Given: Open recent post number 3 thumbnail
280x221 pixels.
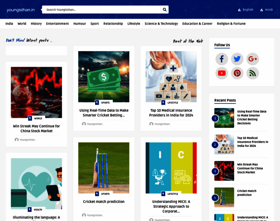Looking at the screenshot, I should (x=224, y=171).
